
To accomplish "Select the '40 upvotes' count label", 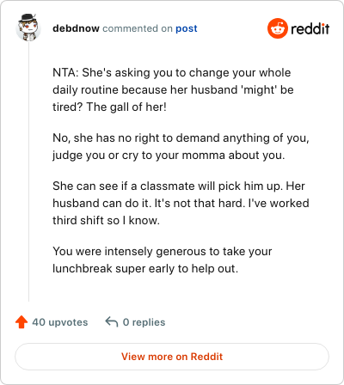I will point(60,322).
